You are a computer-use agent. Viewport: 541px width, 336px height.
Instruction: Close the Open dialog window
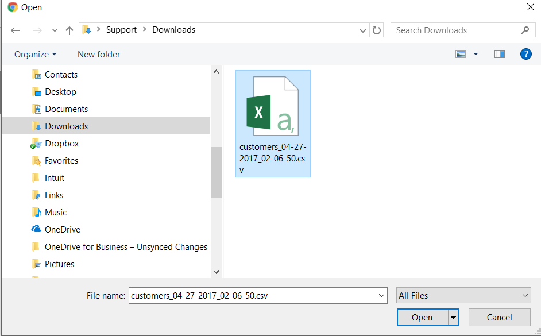click(x=531, y=7)
